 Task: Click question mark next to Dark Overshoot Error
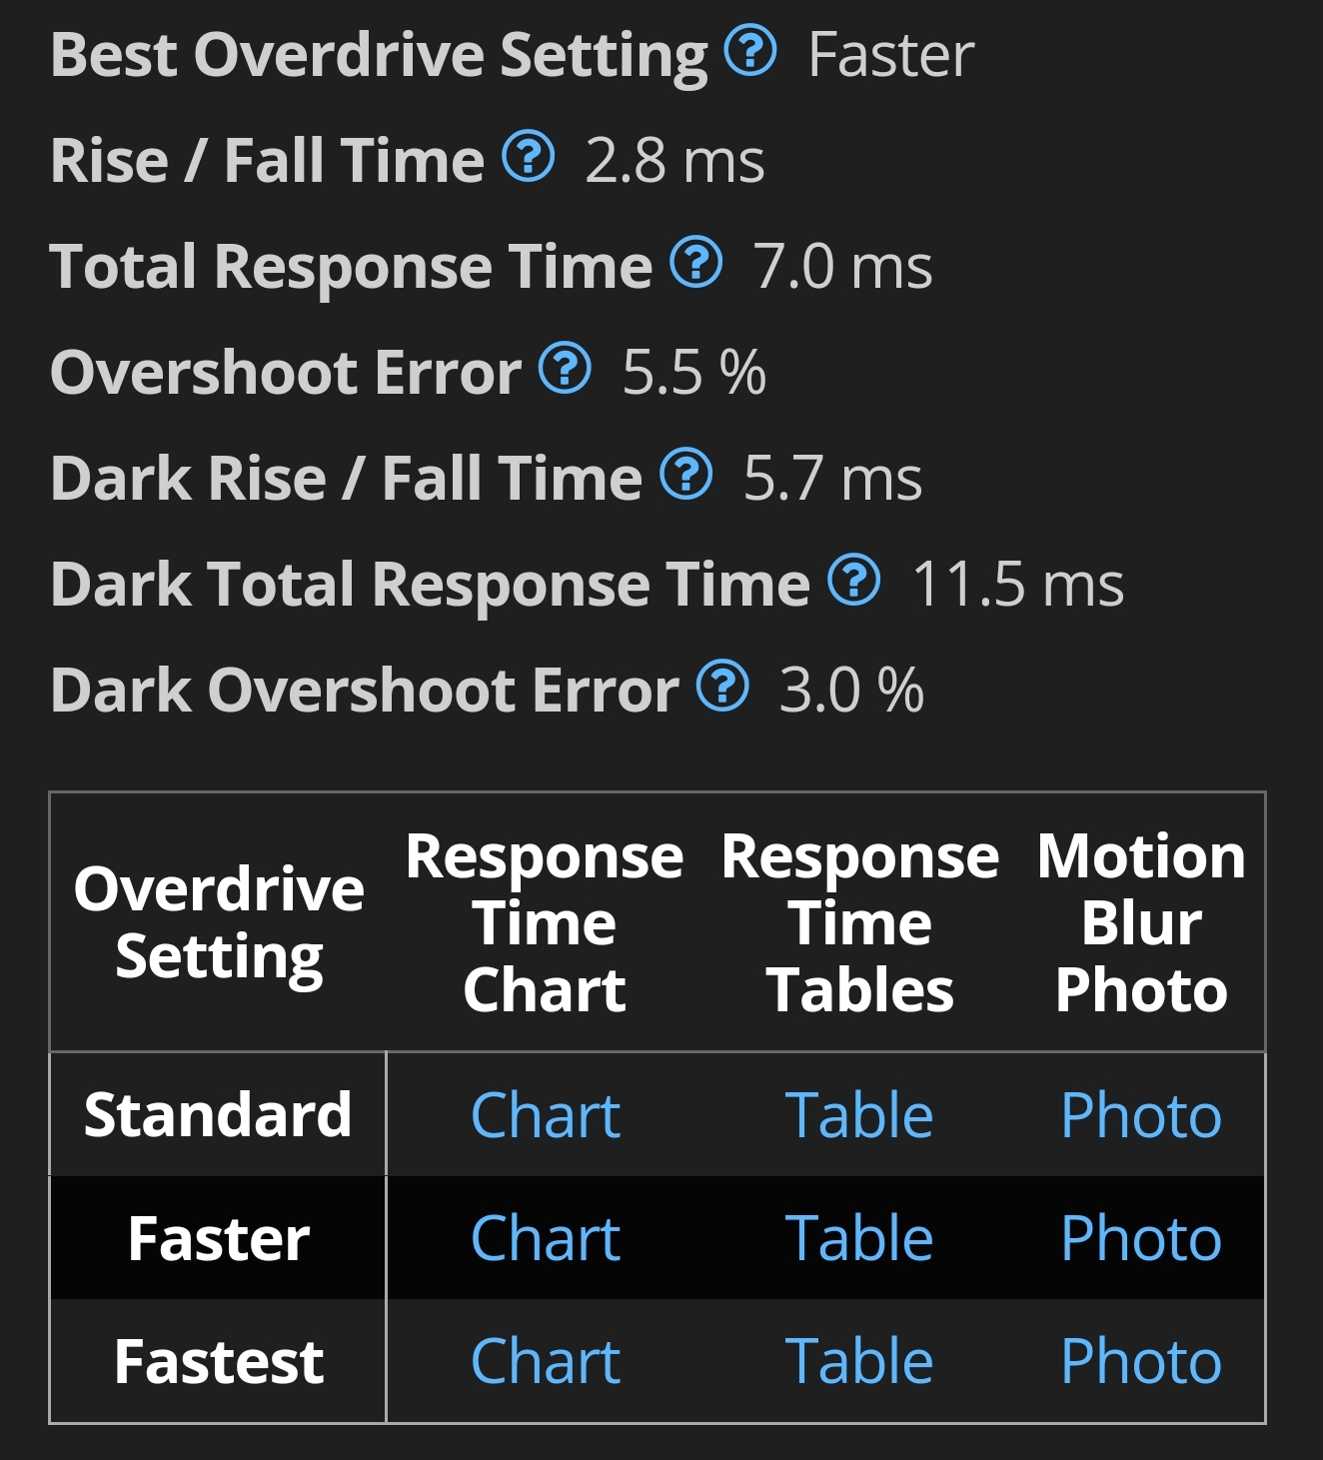click(722, 687)
